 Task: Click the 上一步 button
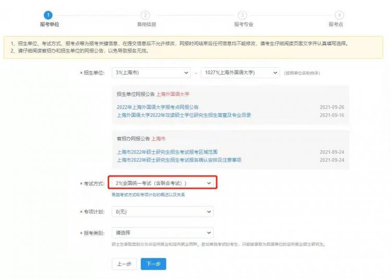tap(124, 264)
